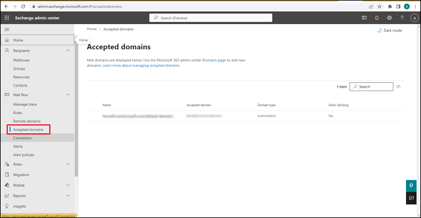Image resolution: width=421 pixels, height=218 pixels.
Task: Open Rules under Mail flow
Action: [17, 113]
